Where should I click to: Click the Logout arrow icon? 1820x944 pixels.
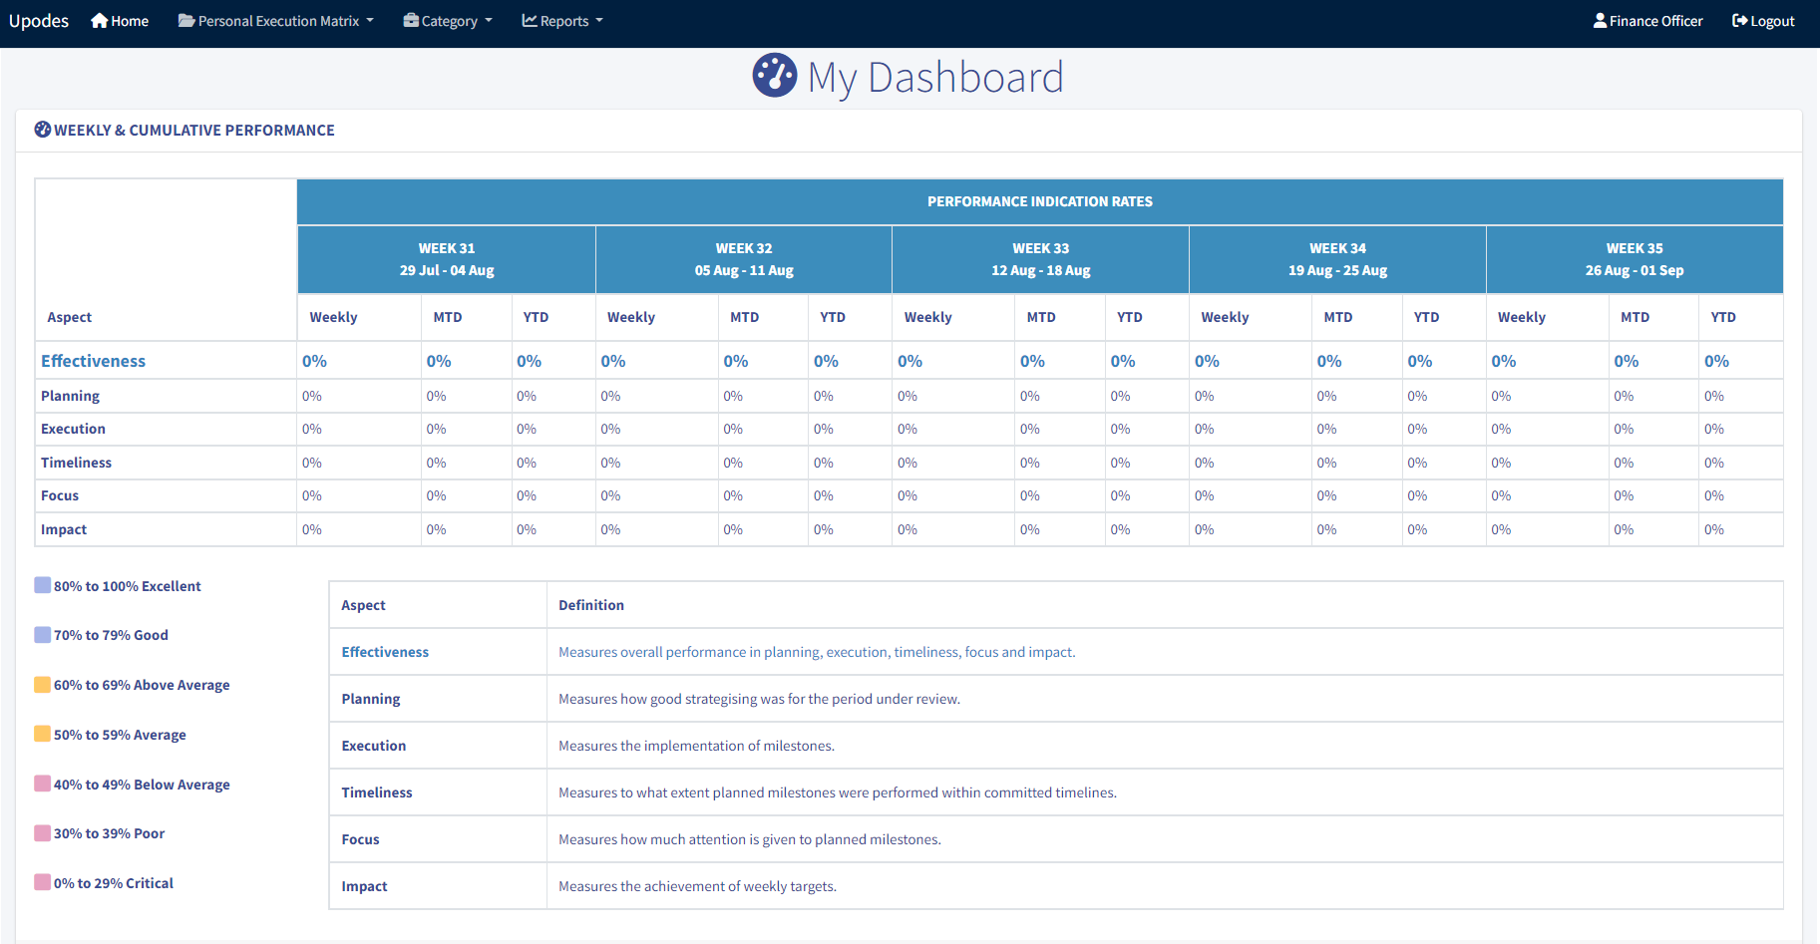(1739, 21)
